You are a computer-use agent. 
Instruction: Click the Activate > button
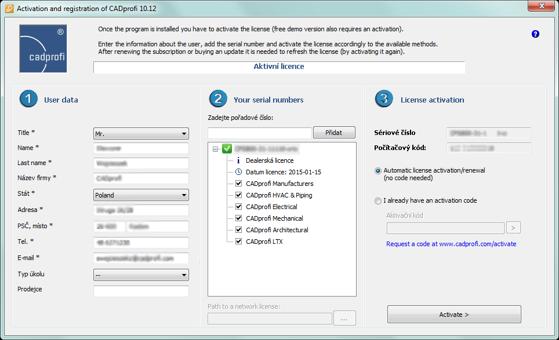pos(454,315)
